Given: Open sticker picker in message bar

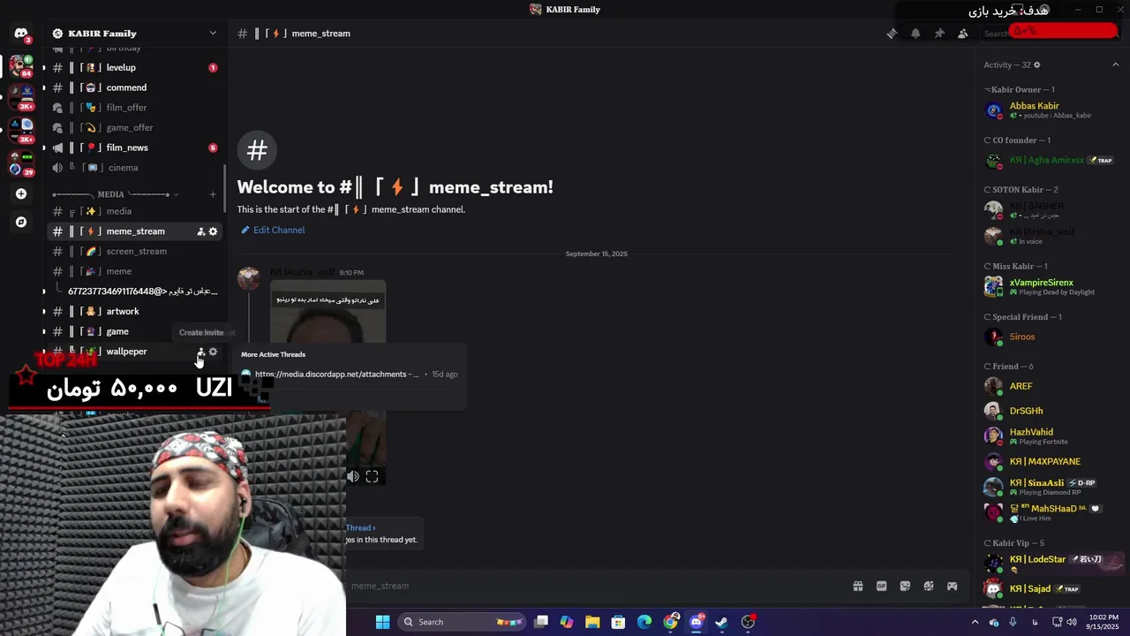Looking at the screenshot, I should 905,586.
